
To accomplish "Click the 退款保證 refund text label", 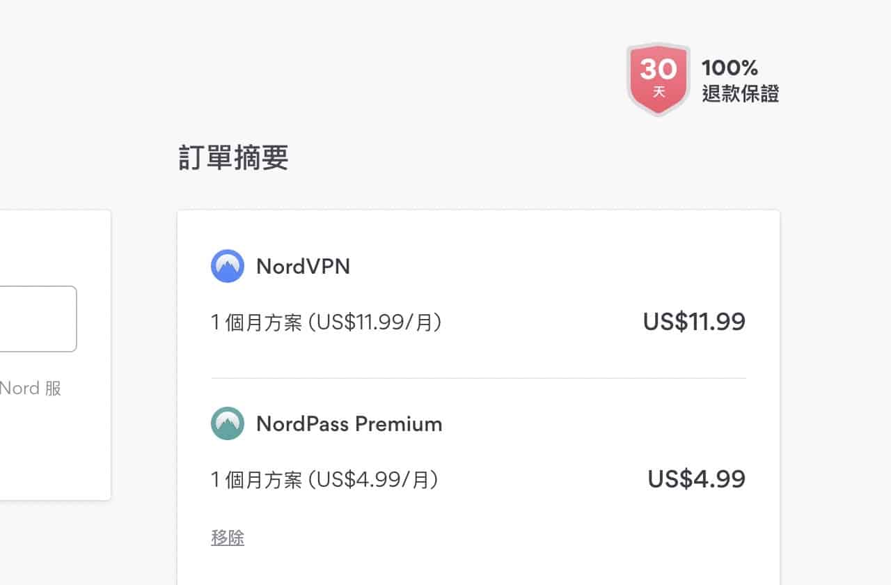I will [740, 93].
